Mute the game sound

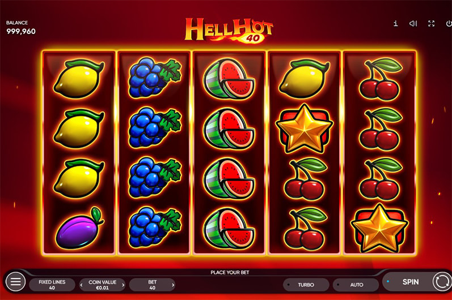[x=413, y=24]
